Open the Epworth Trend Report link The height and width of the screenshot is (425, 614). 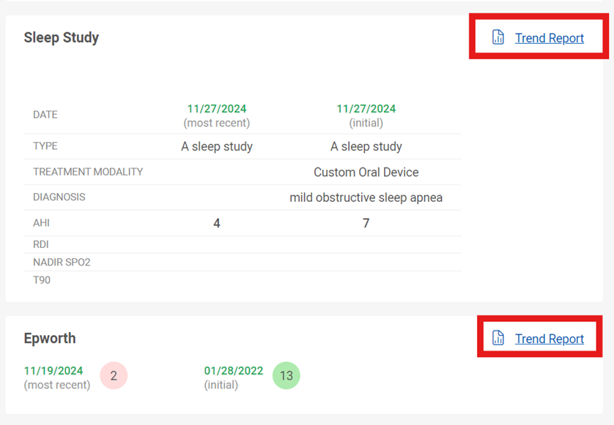tap(549, 339)
